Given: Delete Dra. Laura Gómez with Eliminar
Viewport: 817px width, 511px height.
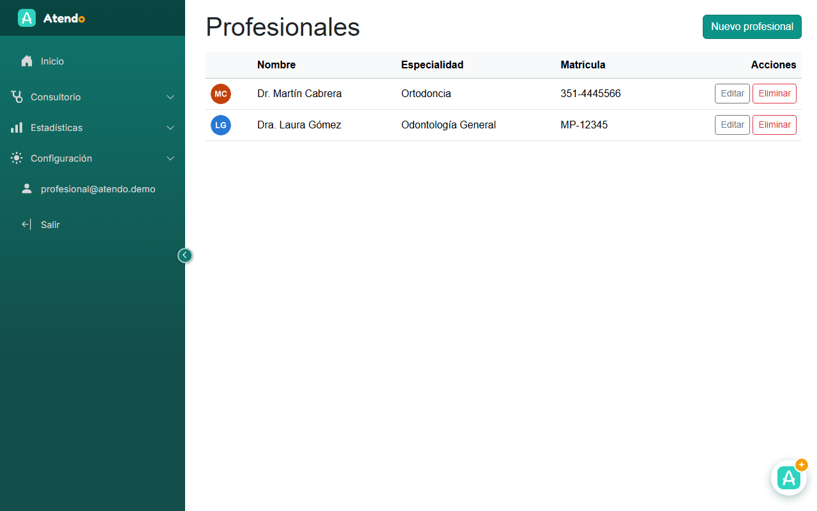Looking at the screenshot, I should click(x=774, y=125).
